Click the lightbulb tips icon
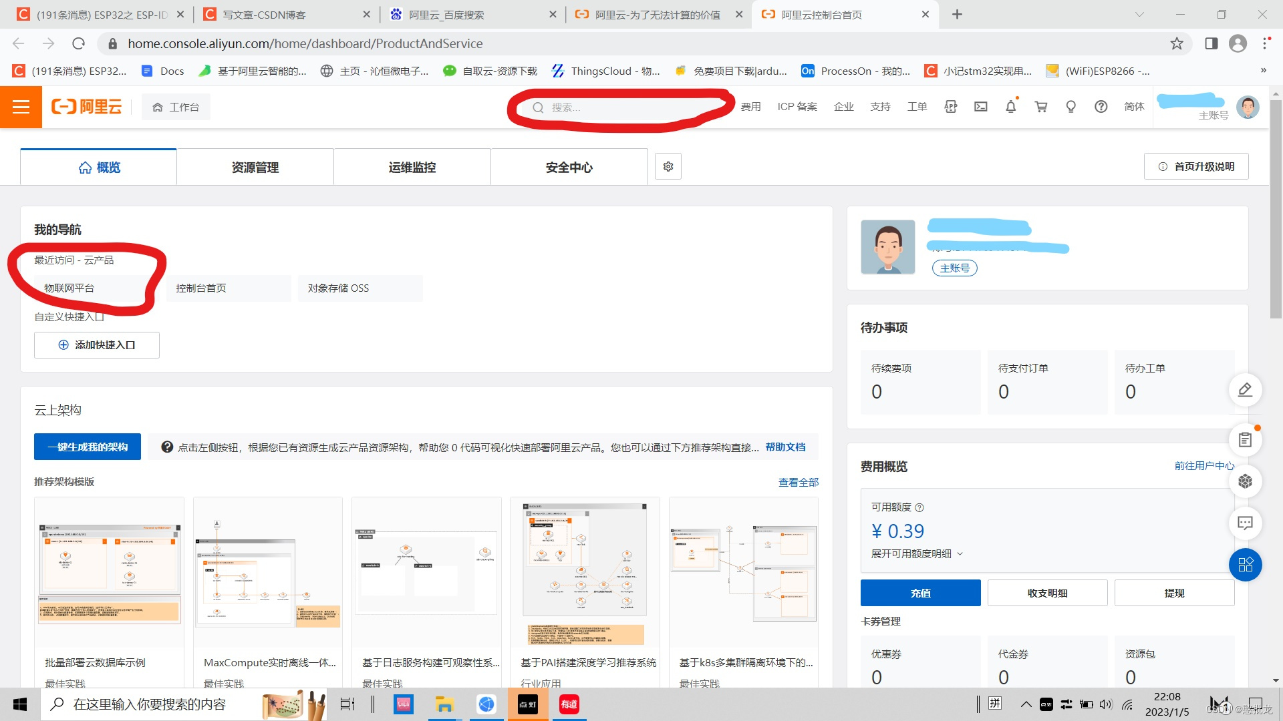This screenshot has width=1283, height=721. tap(1071, 107)
